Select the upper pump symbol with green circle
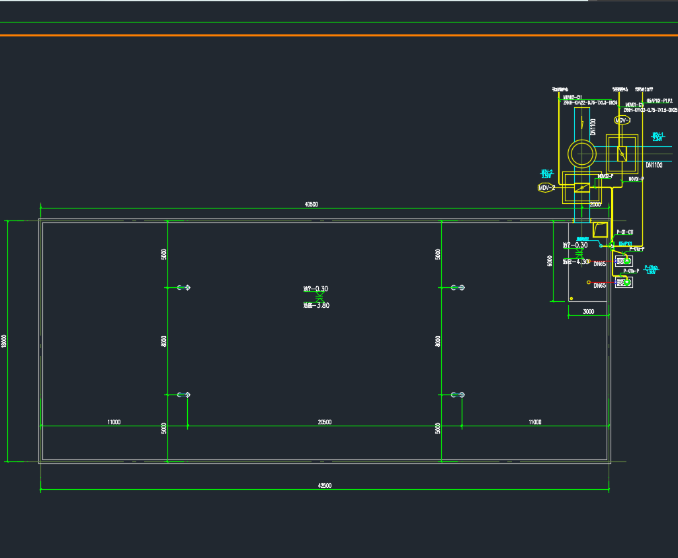The height and width of the screenshot is (558, 678). [x=624, y=261]
